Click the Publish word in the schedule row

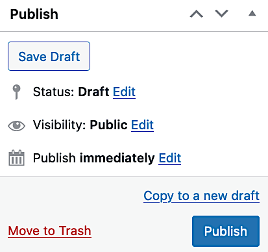[54, 158]
